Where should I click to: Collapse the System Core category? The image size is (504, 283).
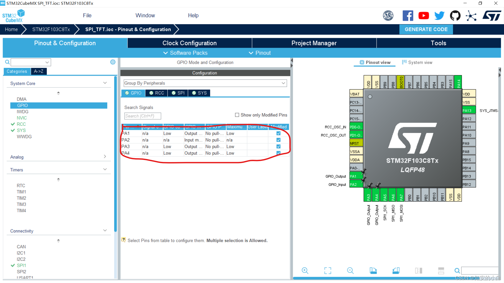pos(105,83)
